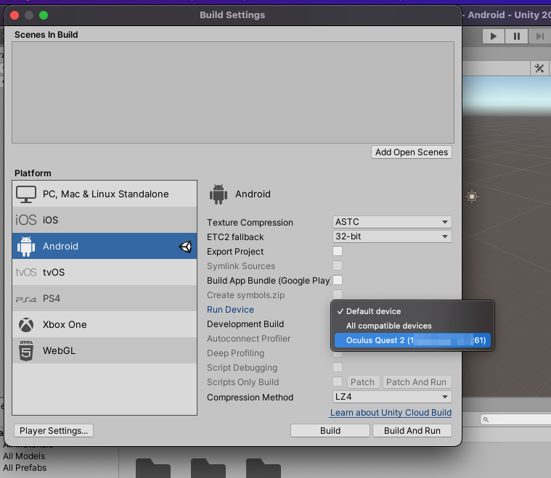Toggle the Scripts Only Build checkbox

338,382
